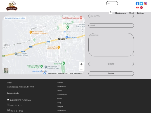Screen dimensions: 151x113
Task: Click map Şartlar link
Action: pyautogui.click(x=71, y=73)
